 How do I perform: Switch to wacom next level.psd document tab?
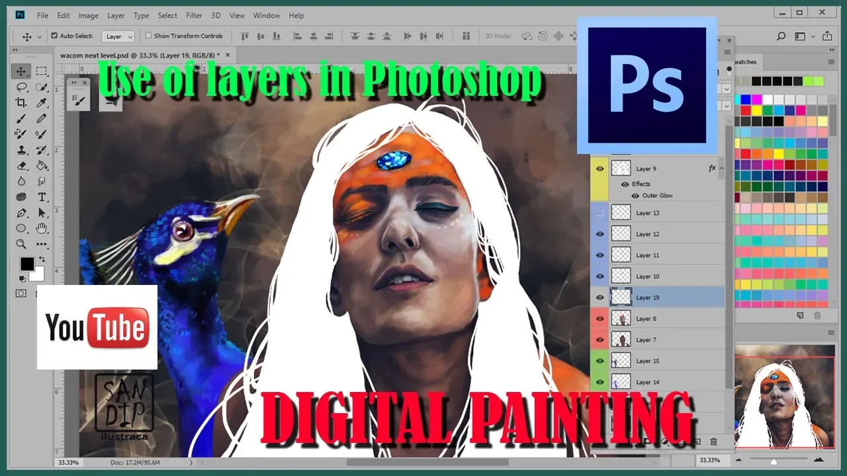point(140,55)
